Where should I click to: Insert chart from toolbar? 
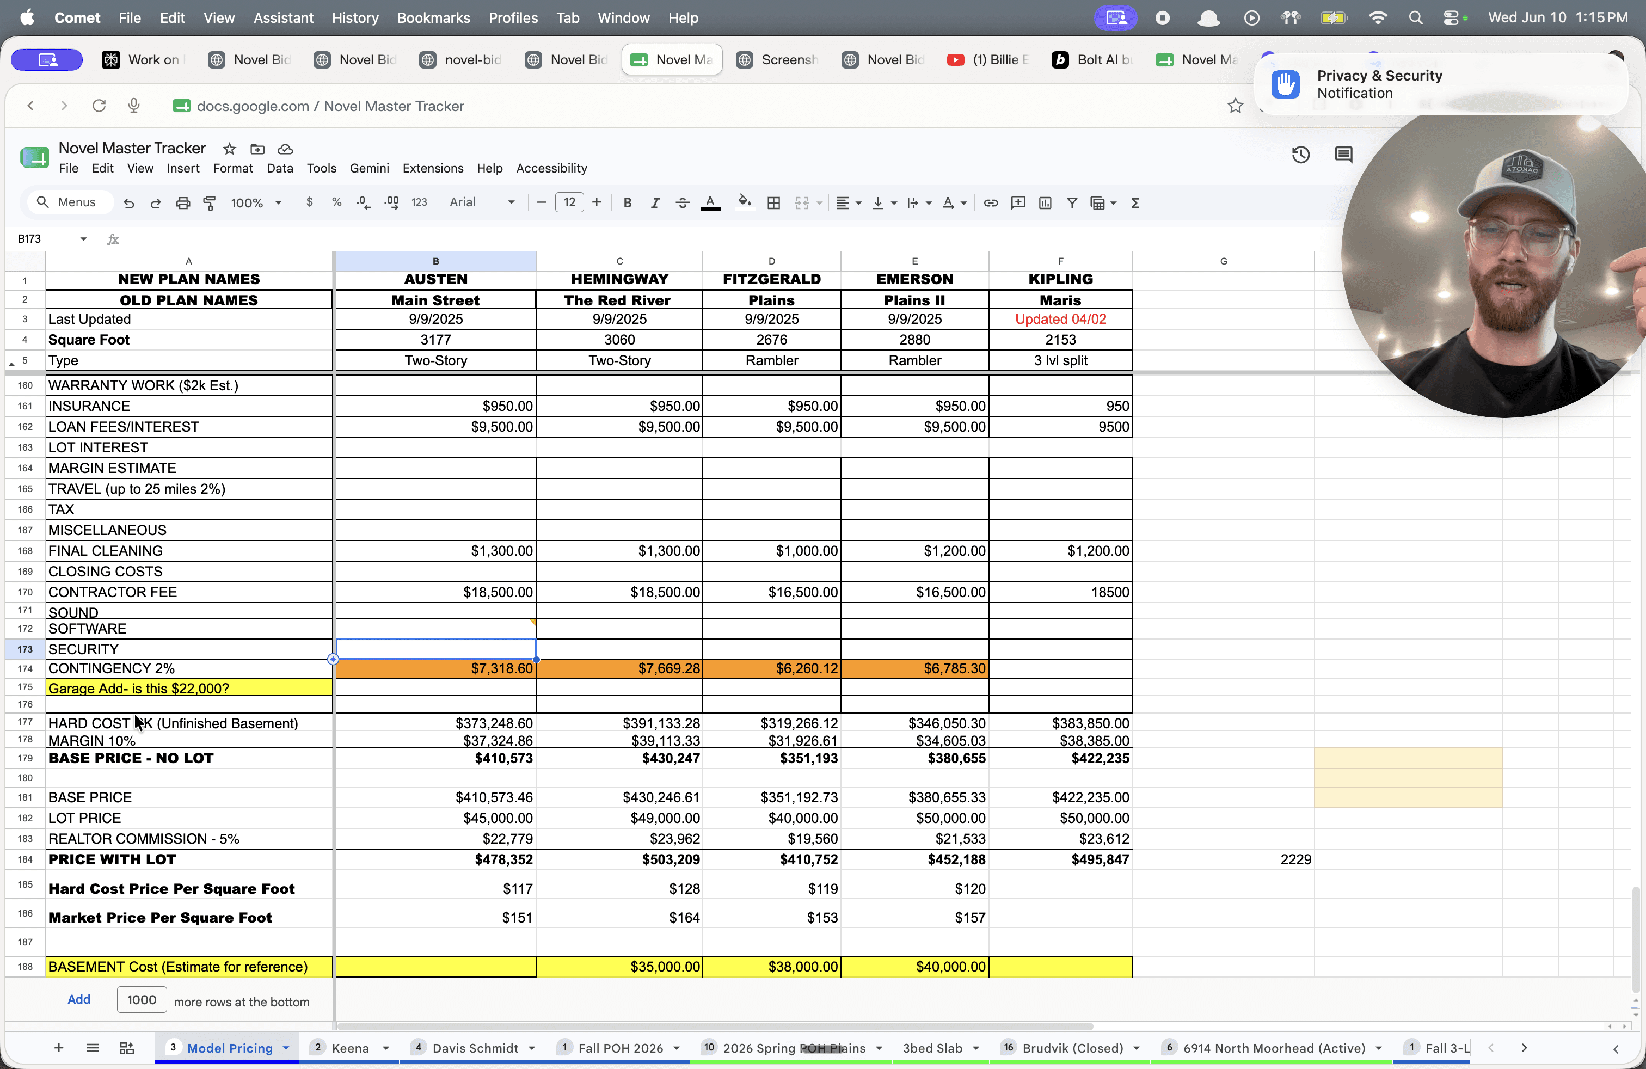[1045, 202]
